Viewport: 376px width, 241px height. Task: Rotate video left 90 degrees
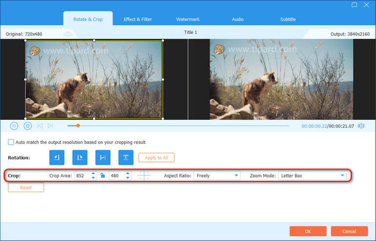57,157
